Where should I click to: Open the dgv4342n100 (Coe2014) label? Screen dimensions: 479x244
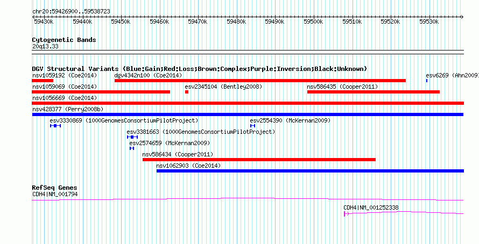[x=148, y=75]
